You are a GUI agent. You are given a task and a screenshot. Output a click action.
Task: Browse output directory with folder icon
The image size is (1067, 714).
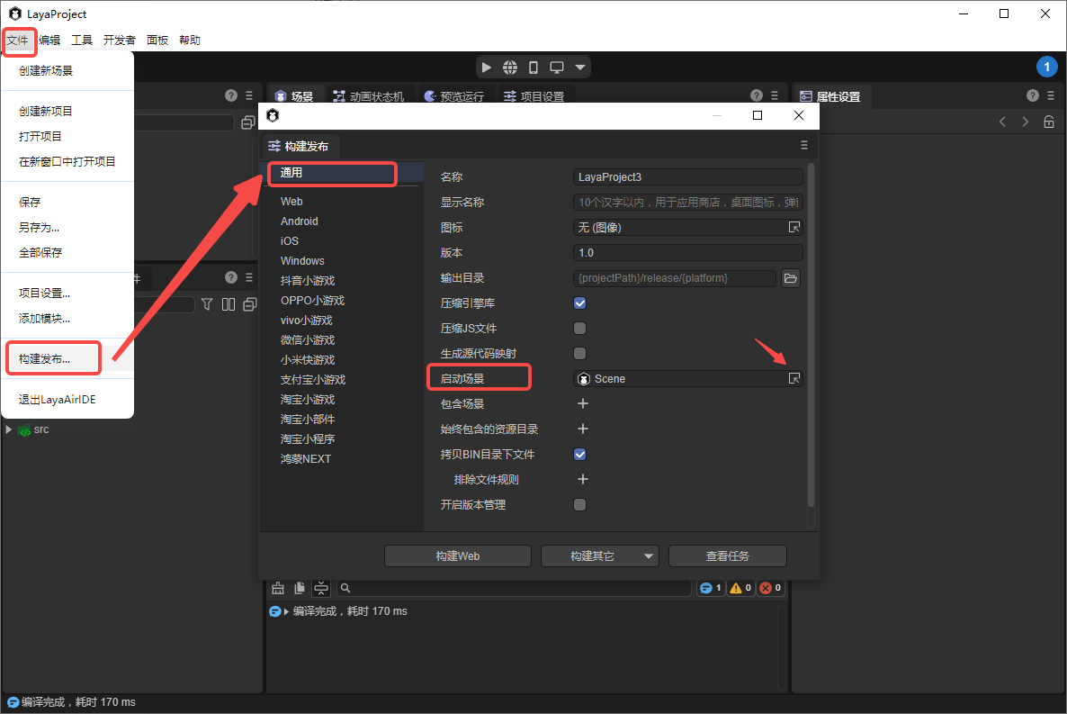pyautogui.click(x=790, y=278)
